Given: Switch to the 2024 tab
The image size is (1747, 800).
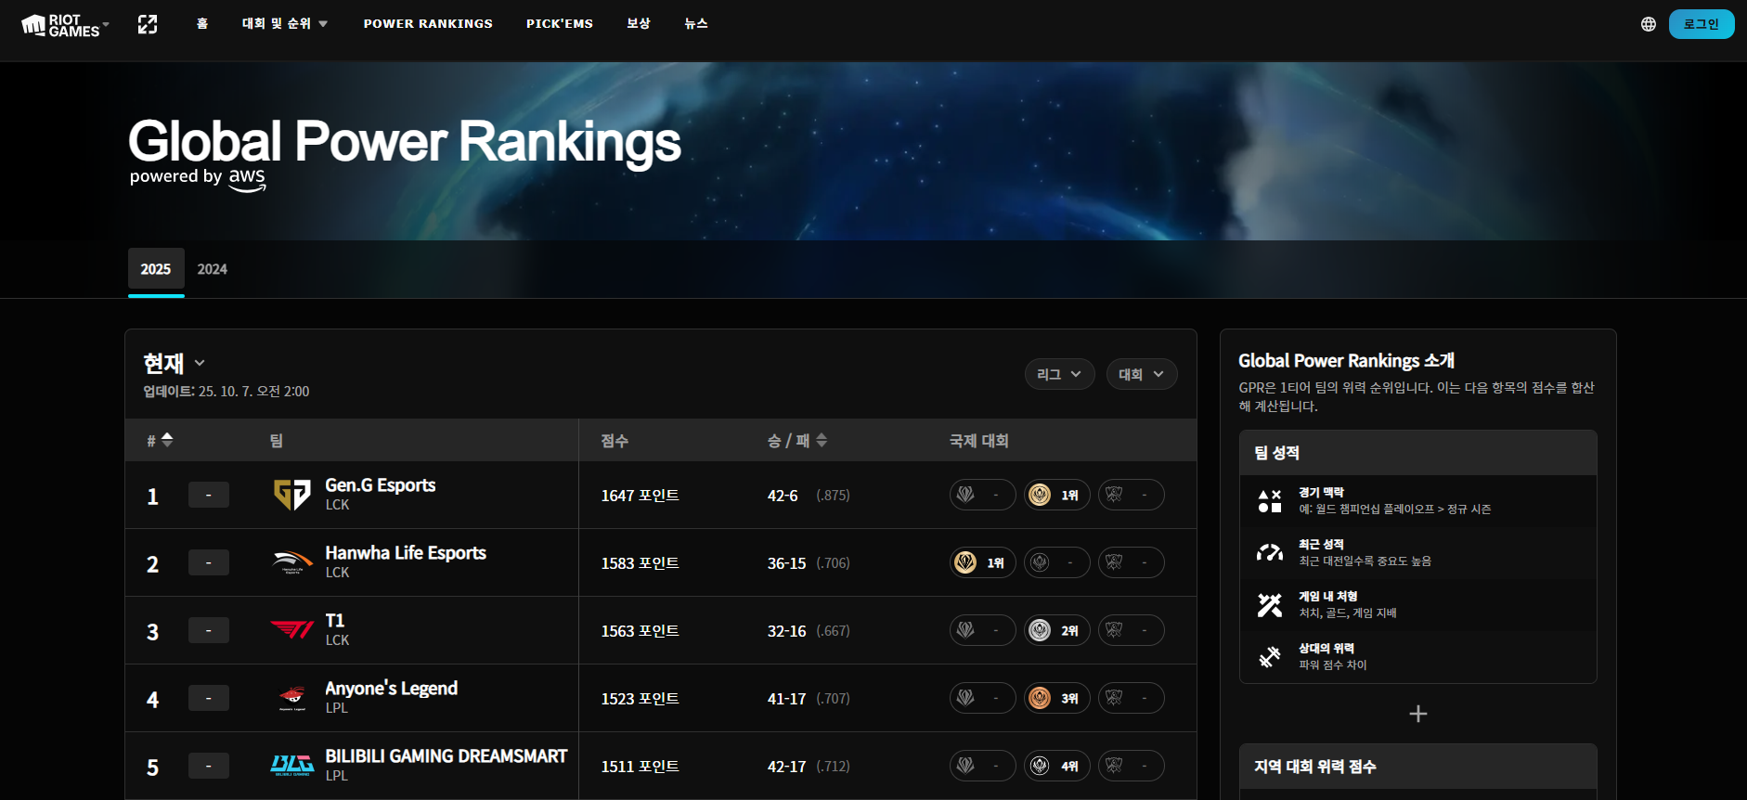Looking at the screenshot, I should tap(212, 269).
